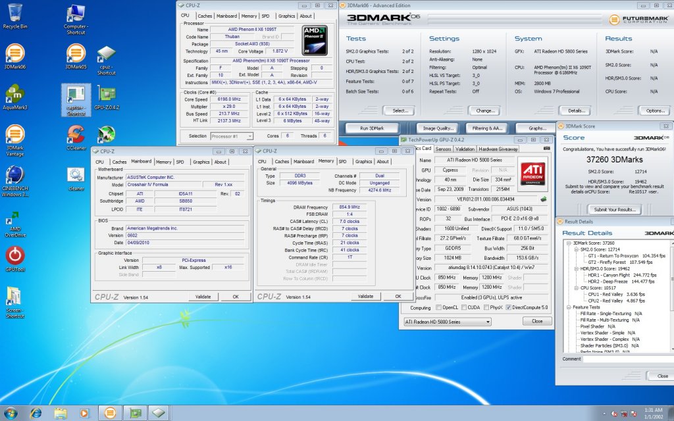Launch the 3DMark05 desktop shortcut
The image size is (674, 421).
tap(76, 57)
